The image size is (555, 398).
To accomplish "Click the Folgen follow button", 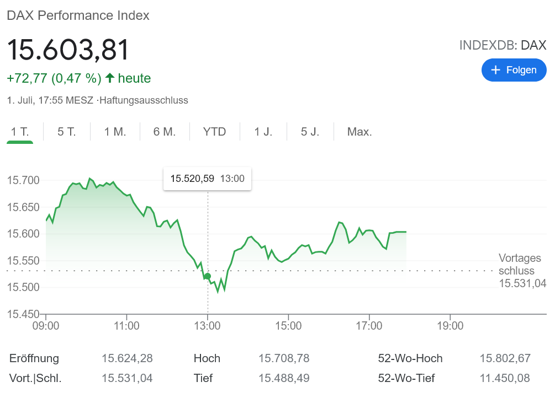I will click(514, 70).
